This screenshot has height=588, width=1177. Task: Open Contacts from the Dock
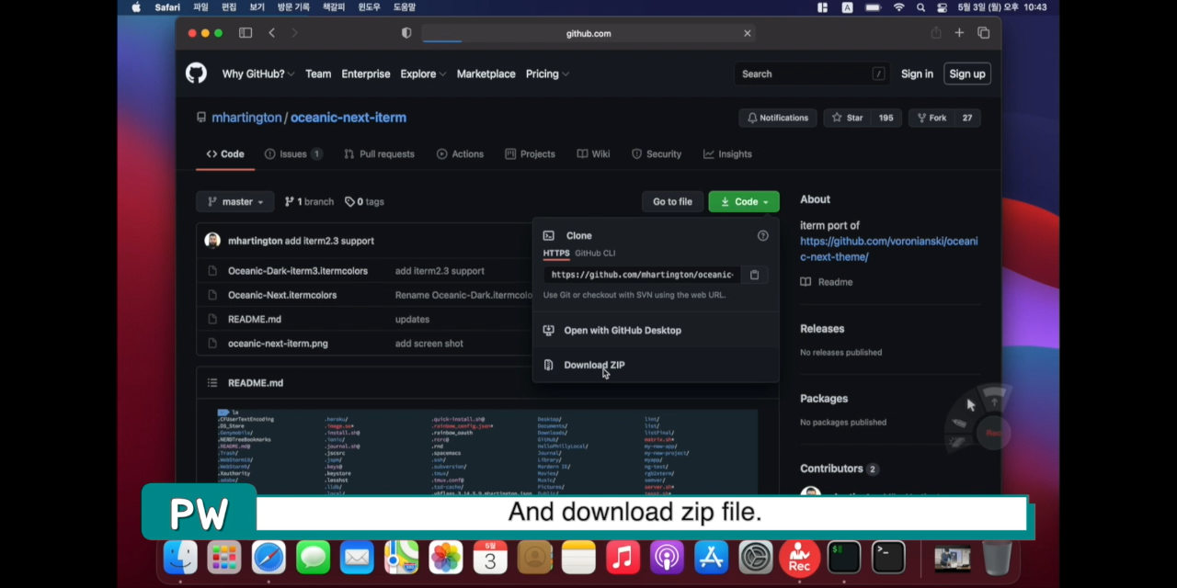[x=534, y=557]
